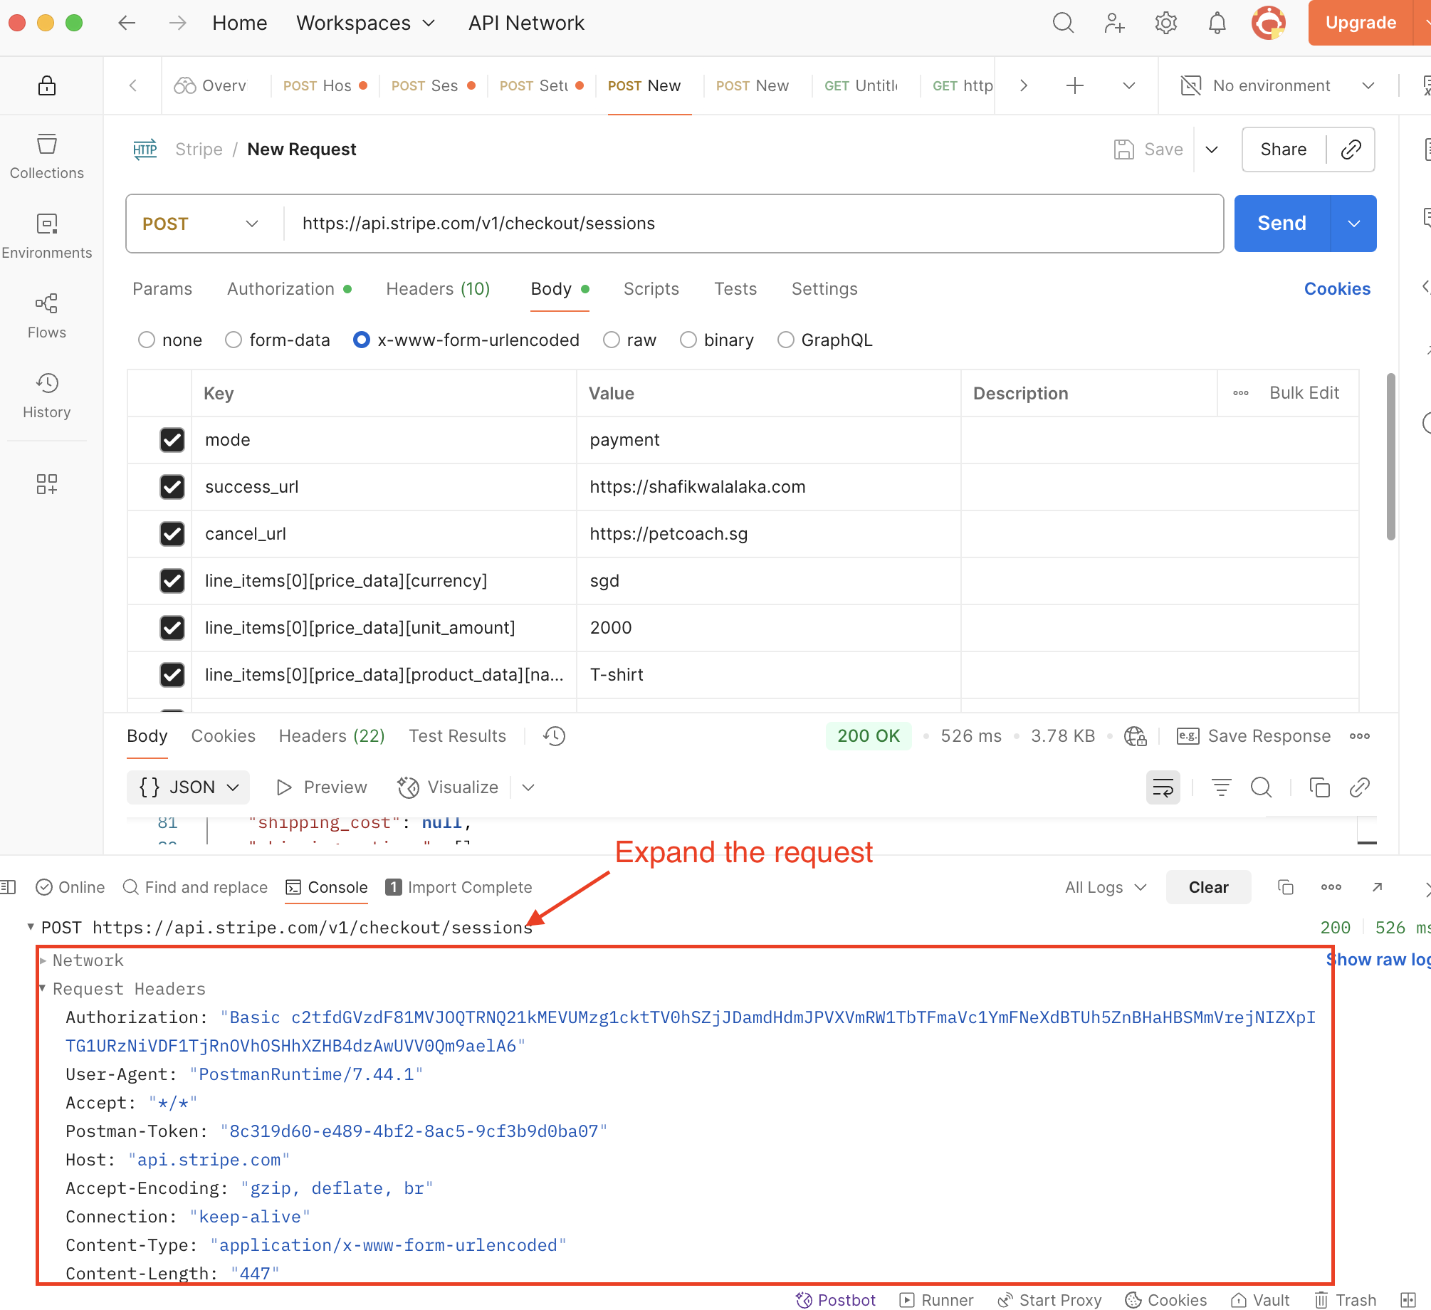Click the user avatar icon
This screenshot has height=1310, width=1431.
pos(1269,23)
